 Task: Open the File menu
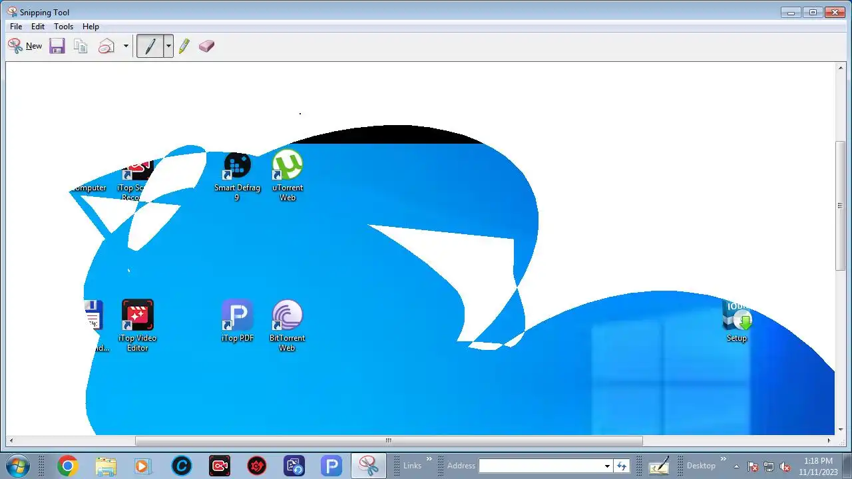[16, 27]
